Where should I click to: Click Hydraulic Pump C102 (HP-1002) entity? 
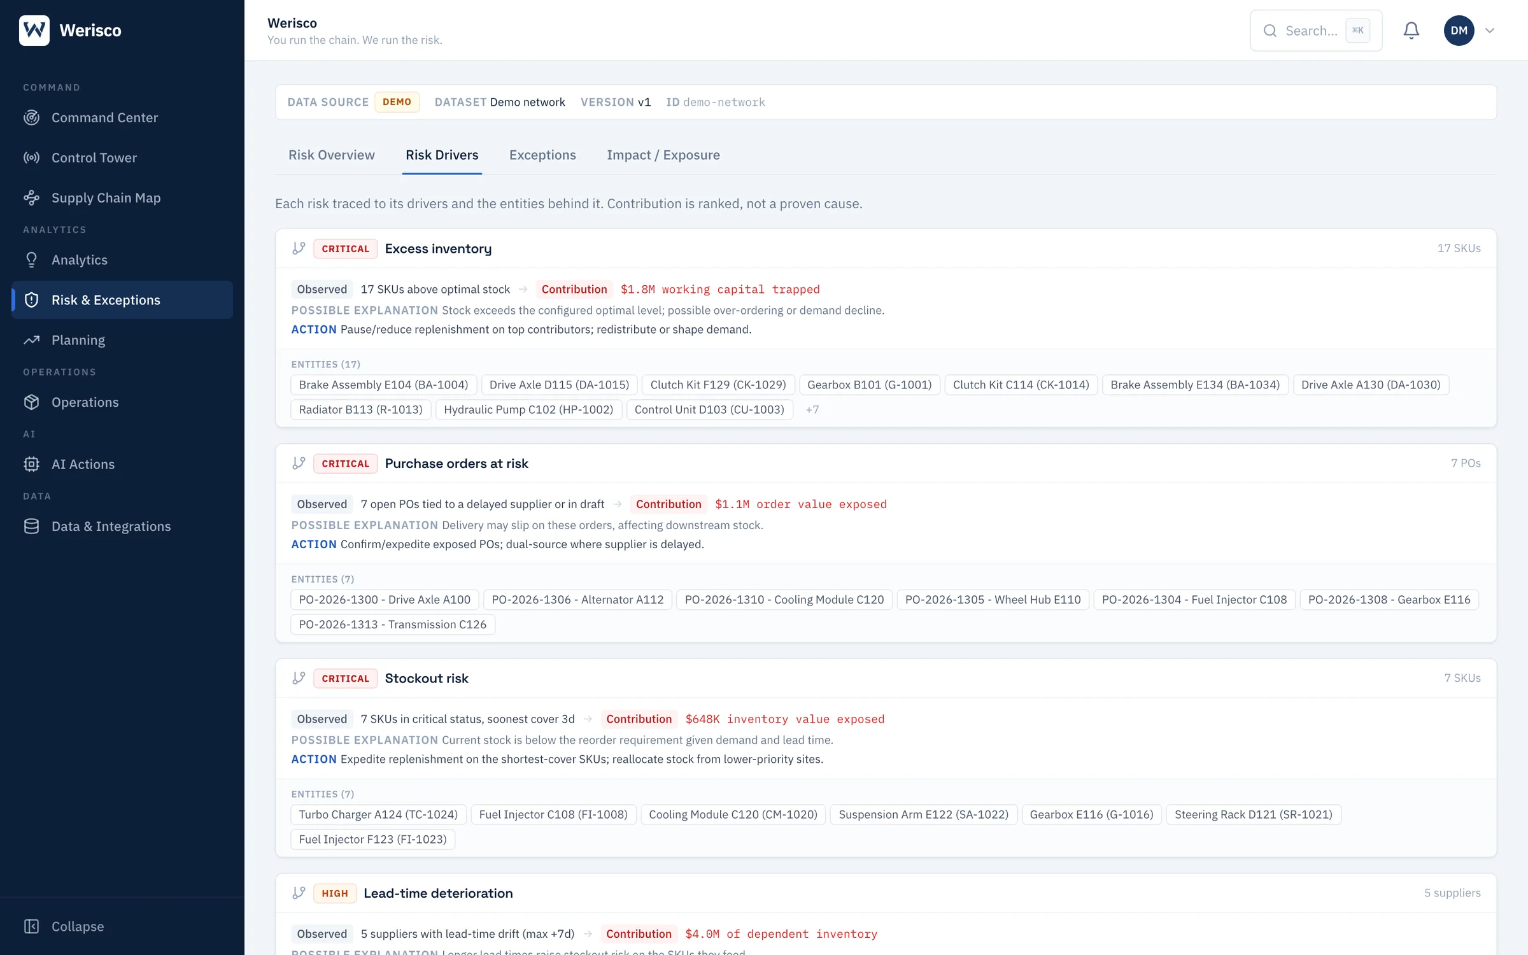(x=528, y=409)
